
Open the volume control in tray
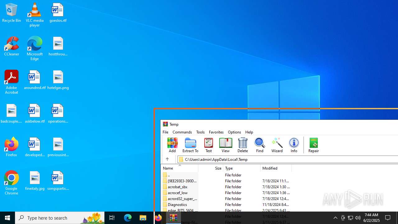358,218
